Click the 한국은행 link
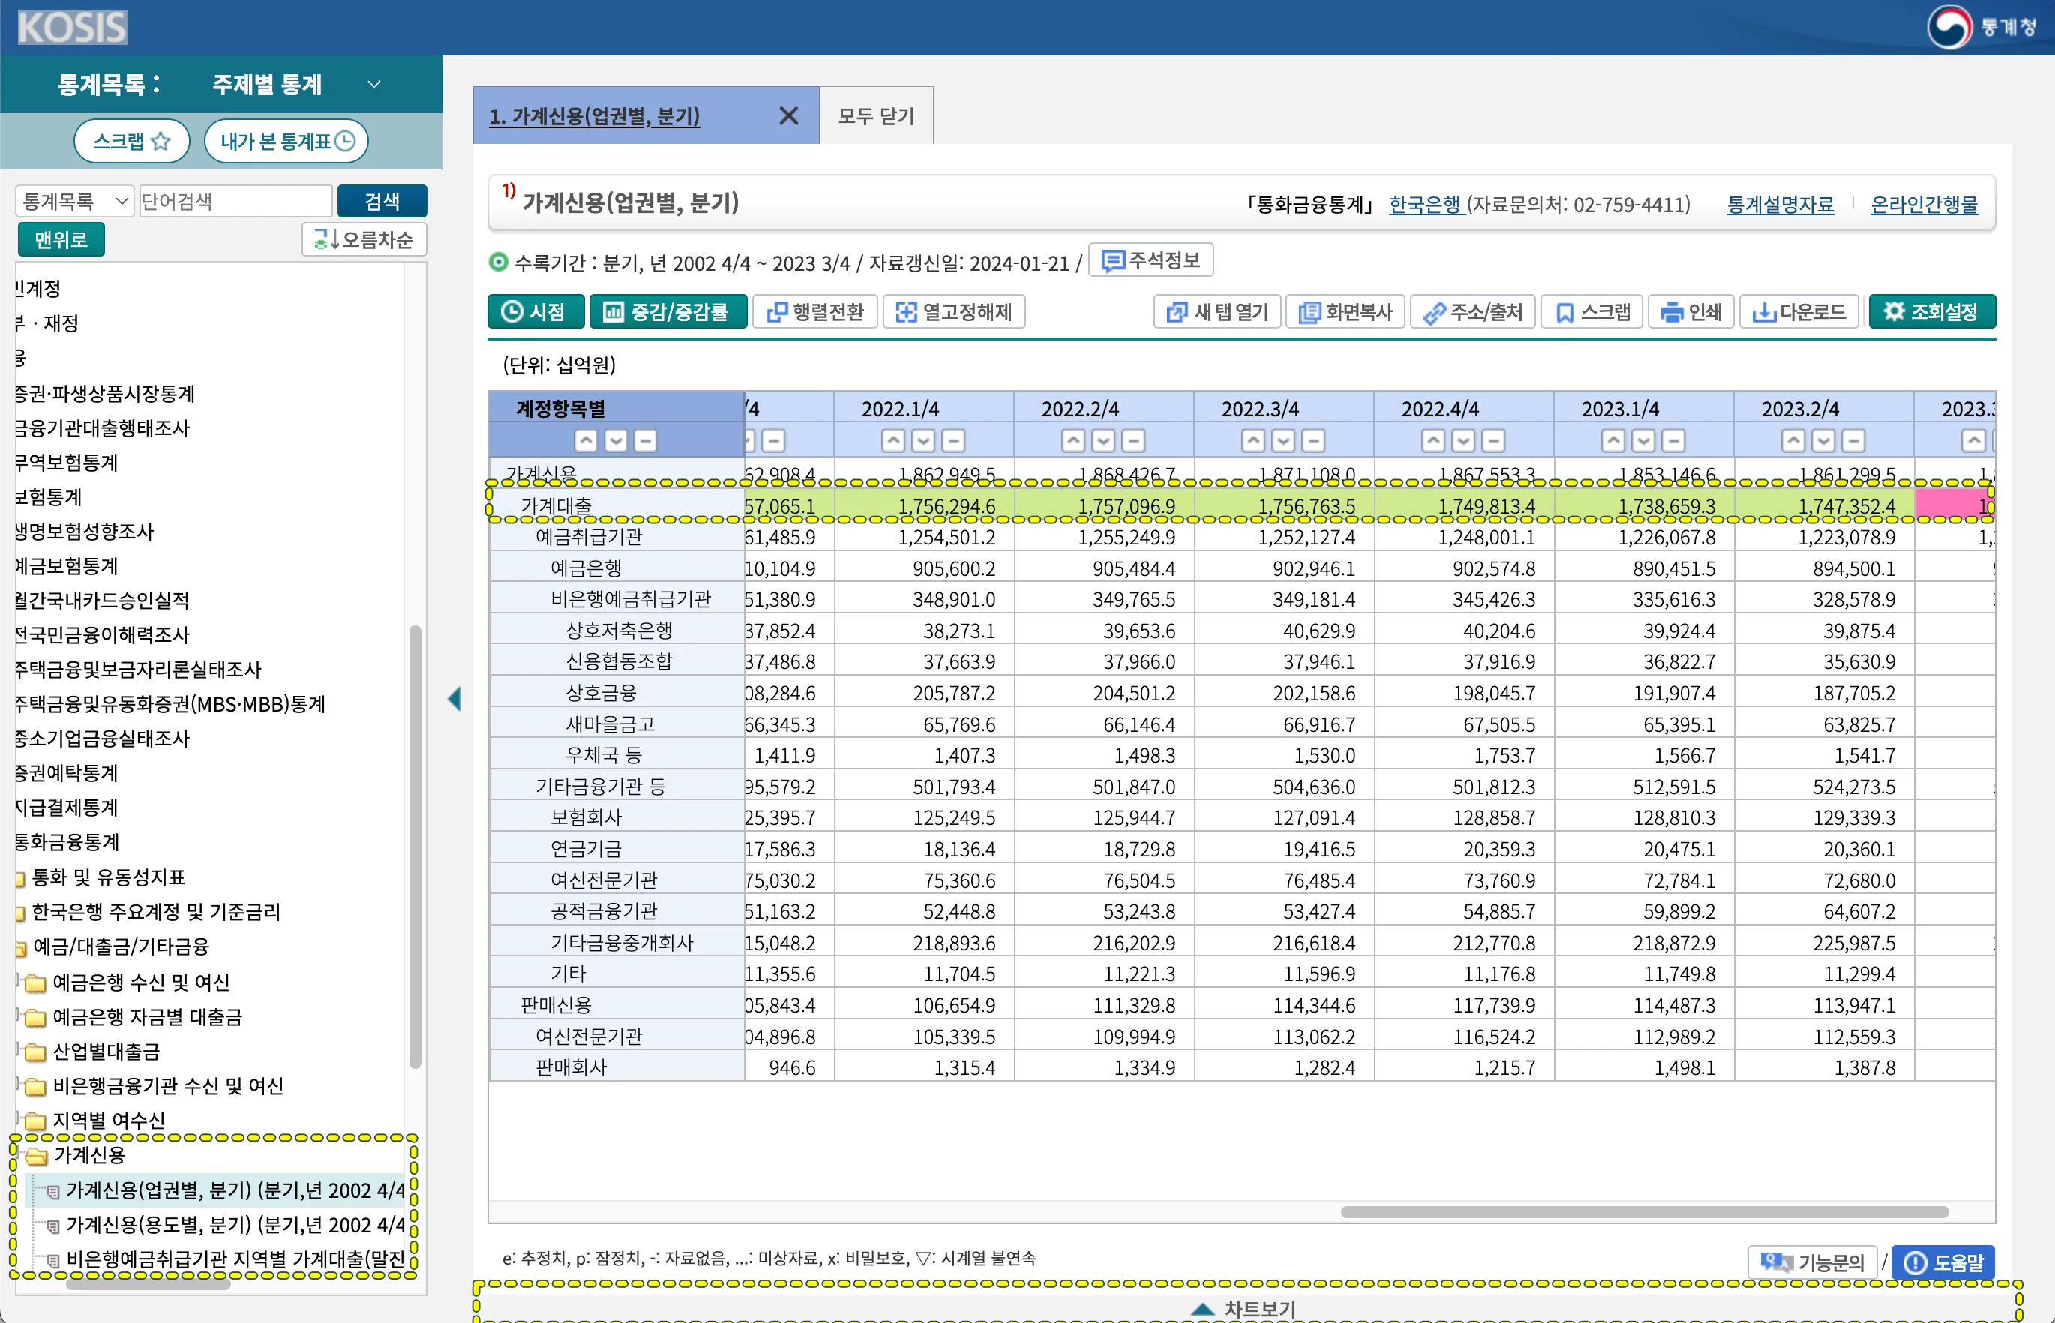 [x=1425, y=205]
